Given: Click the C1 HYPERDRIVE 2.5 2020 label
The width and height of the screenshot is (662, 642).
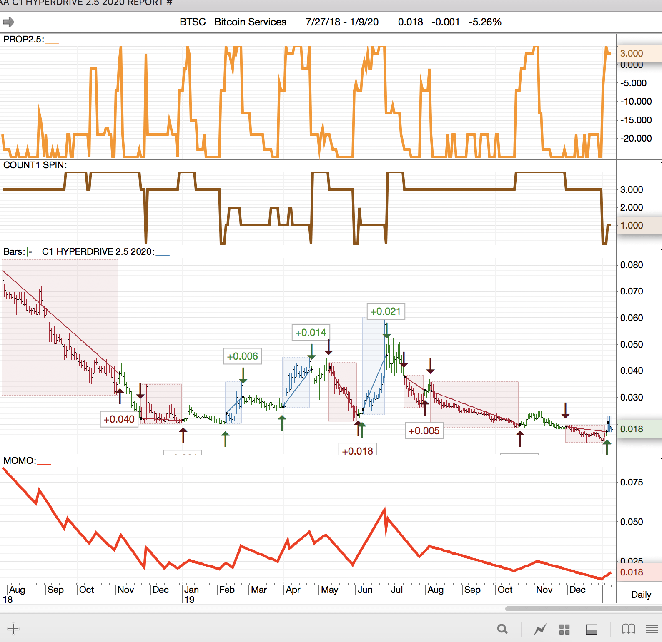Looking at the screenshot, I should pyautogui.click(x=98, y=252).
